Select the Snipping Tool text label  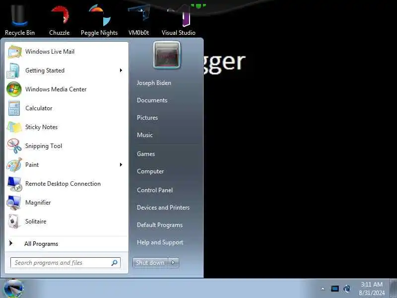coord(44,146)
